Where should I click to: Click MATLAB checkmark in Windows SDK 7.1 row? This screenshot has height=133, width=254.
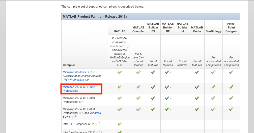pos(120,72)
